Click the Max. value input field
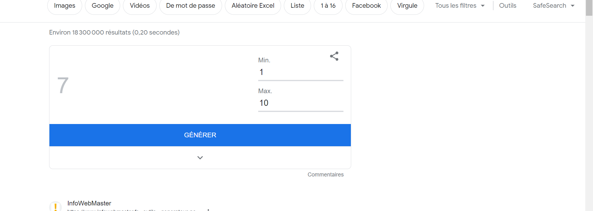The height and width of the screenshot is (211, 593). [301, 103]
